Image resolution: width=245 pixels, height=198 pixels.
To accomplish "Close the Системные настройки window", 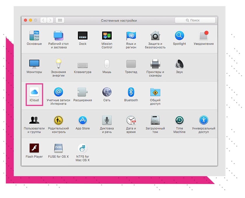I will click(25, 20).
